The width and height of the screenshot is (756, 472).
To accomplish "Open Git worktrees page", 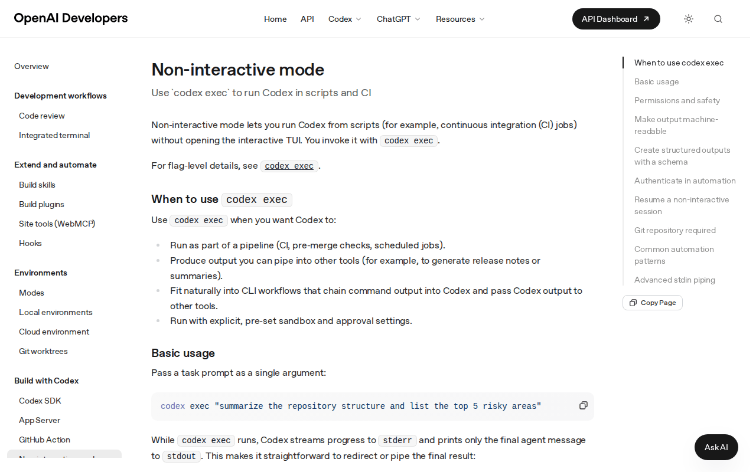I will 43,351.
